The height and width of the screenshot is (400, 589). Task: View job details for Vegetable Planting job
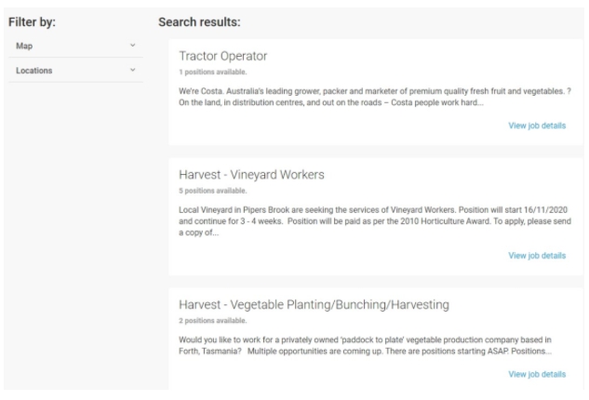(x=537, y=375)
